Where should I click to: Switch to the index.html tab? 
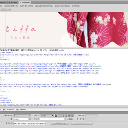pos(25,3)
